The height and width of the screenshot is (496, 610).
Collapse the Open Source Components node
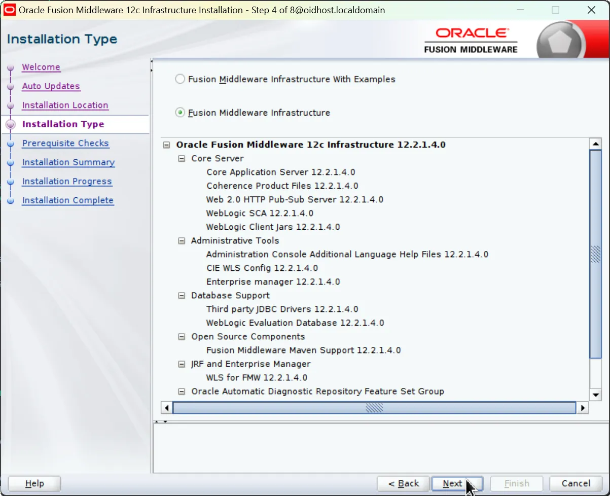coord(182,337)
